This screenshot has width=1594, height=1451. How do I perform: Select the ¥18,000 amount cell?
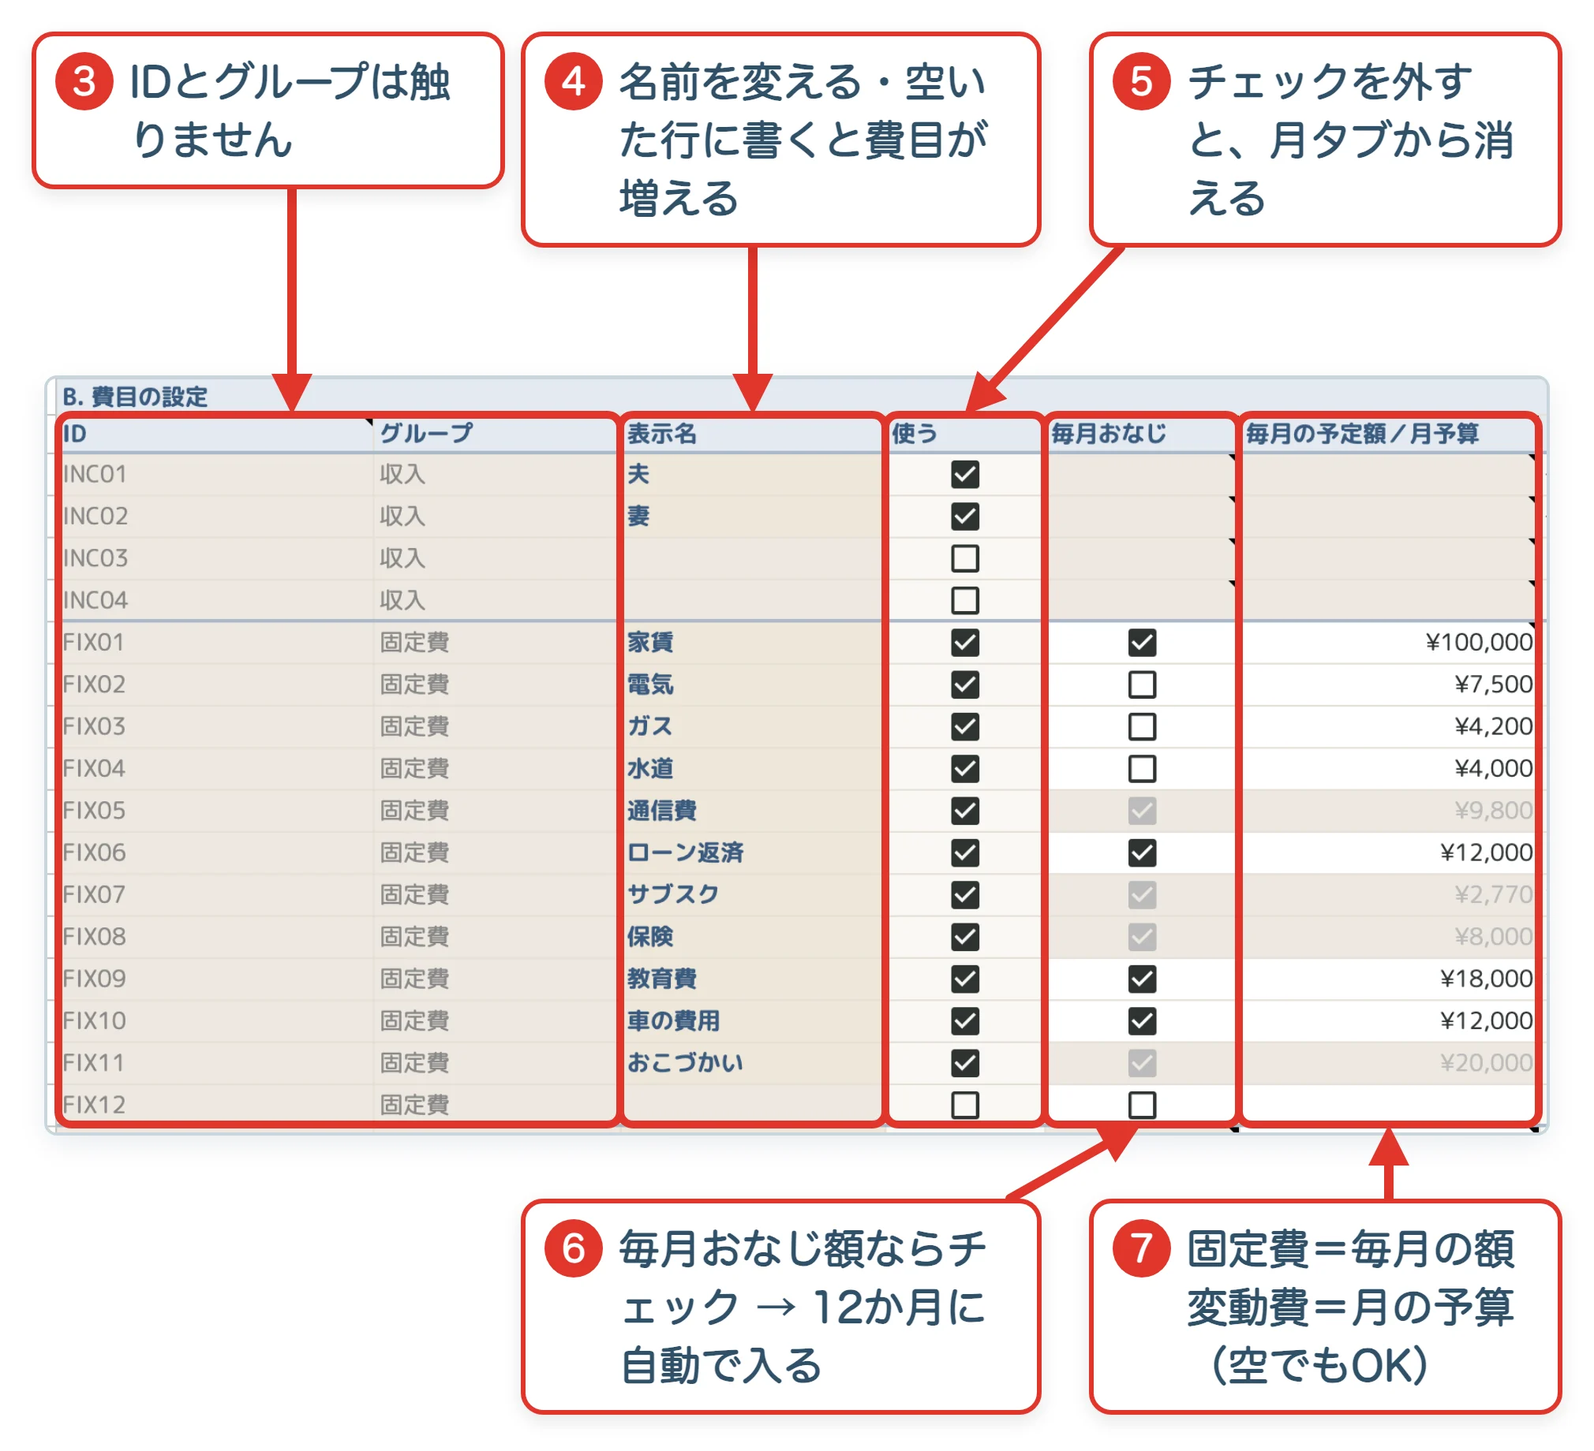pyautogui.click(x=1387, y=979)
